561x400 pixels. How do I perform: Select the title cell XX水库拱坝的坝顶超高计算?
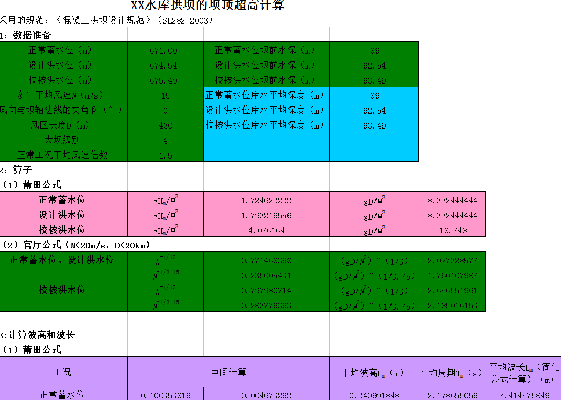pyautogui.click(x=208, y=6)
